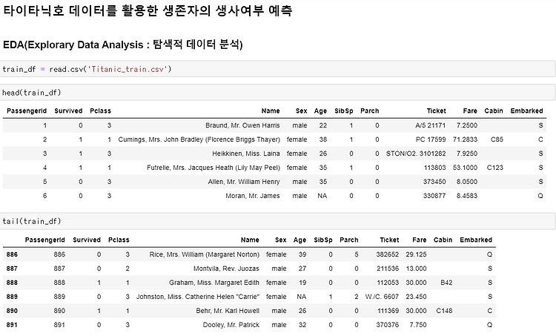The image size is (556, 336).
Task: Click the name Moran, Mr. James
Action: pyautogui.click(x=253, y=196)
